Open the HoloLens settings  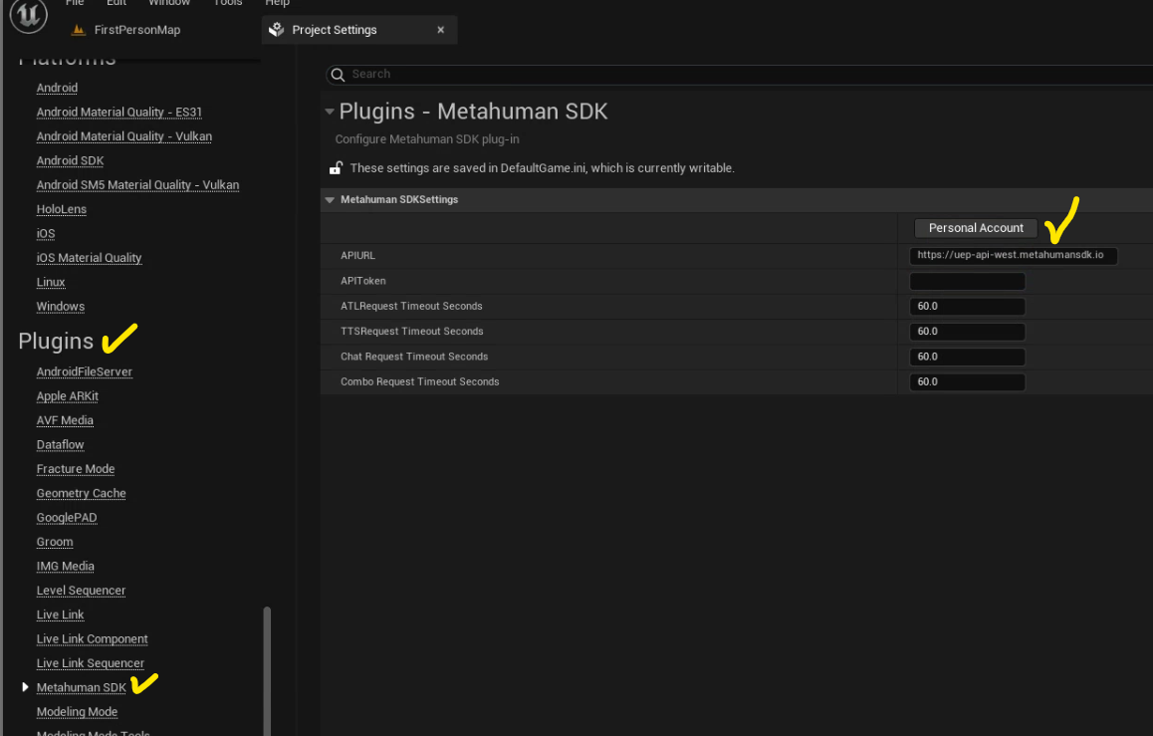(62, 209)
